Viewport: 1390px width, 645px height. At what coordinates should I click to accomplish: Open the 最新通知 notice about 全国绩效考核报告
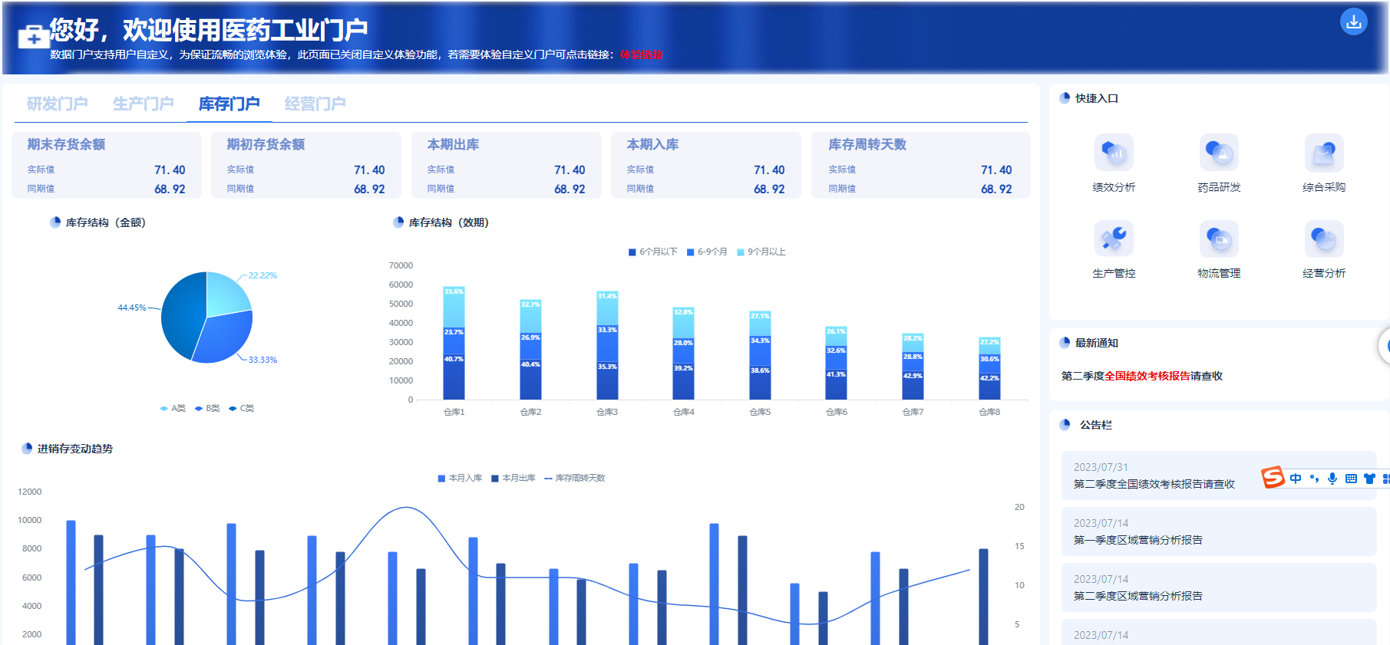click(1142, 376)
